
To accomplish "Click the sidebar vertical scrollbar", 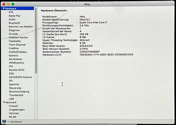I will point(36,41).
